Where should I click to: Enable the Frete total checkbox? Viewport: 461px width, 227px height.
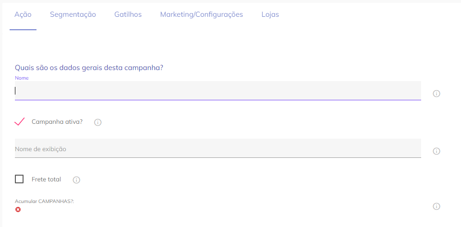coord(19,179)
